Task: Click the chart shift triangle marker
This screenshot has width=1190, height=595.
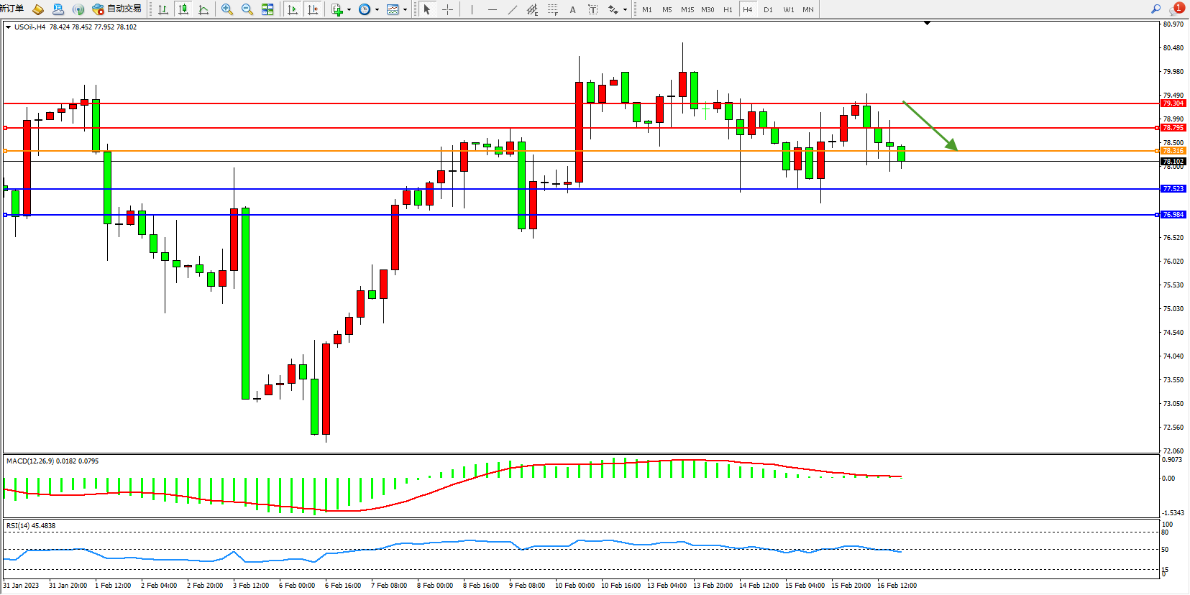Action: coord(927,24)
